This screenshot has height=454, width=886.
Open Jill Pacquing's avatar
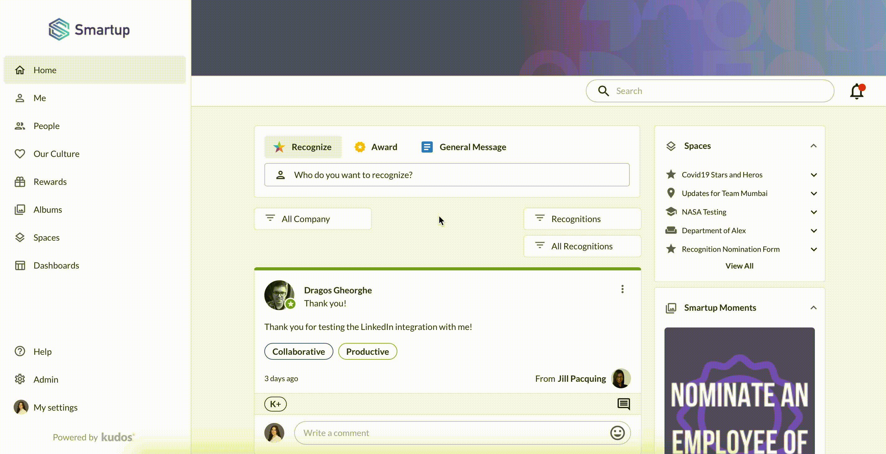coord(621,378)
